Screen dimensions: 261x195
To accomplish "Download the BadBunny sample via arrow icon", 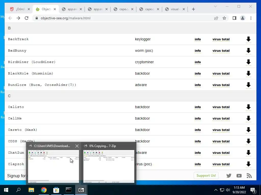I will 248,51.
